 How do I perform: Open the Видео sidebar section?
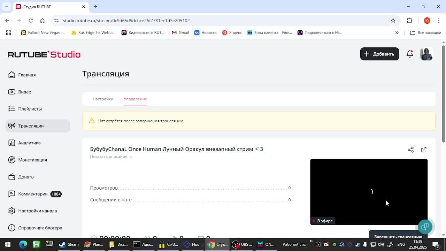[x=38, y=92]
